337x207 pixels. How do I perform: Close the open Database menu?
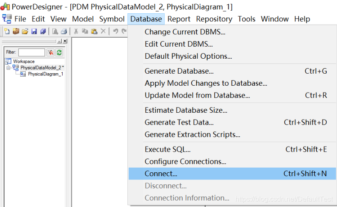[146, 19]
